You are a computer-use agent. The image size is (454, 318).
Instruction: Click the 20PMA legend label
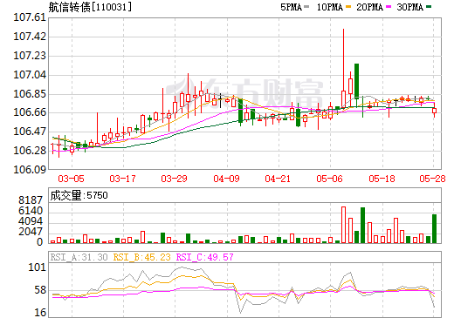[x=369, y=7]
